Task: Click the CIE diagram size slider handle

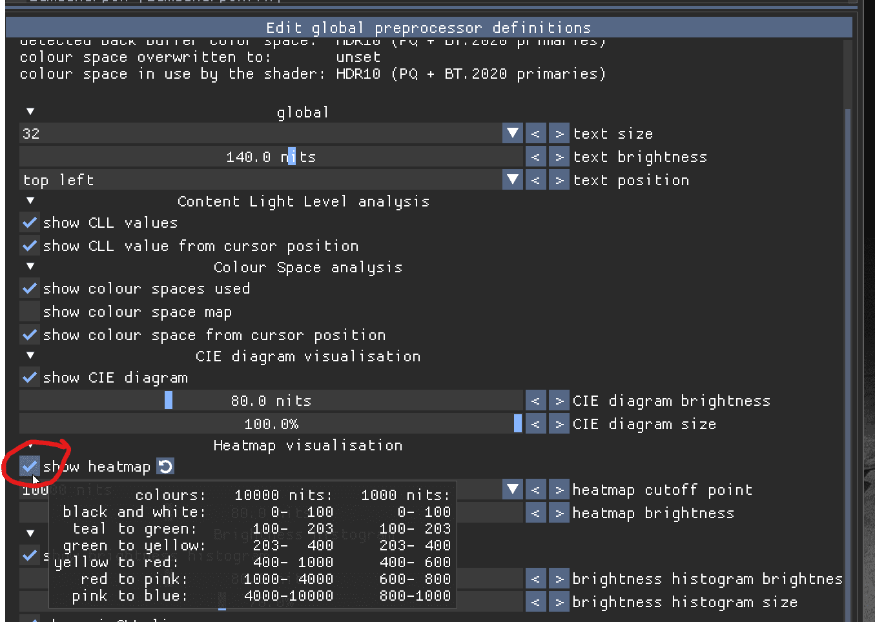Action: click(x=518, y=424)
